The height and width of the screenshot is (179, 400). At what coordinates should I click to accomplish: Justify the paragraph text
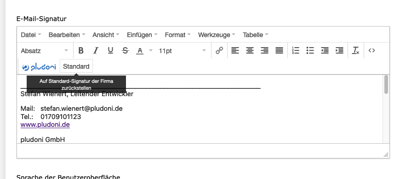[280, 50]
